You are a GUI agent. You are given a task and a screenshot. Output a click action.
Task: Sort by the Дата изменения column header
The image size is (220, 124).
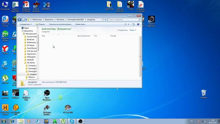pyautogui.click(x=84, y=36)
